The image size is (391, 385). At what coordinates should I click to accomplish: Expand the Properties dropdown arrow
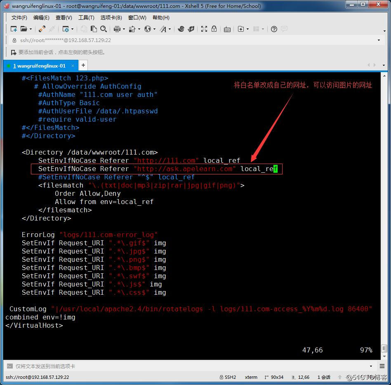(72, 29)
